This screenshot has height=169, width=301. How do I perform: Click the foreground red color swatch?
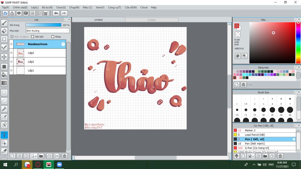237,26
